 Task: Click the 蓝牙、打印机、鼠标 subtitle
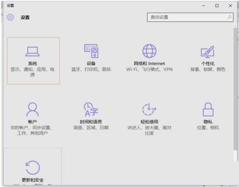click(91, 69)
